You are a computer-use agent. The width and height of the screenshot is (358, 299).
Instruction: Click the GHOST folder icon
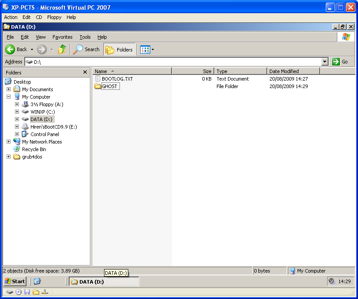98,86
